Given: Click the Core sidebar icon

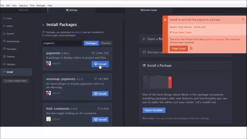Looking at the screenshot, I should [x=4, y=18].
